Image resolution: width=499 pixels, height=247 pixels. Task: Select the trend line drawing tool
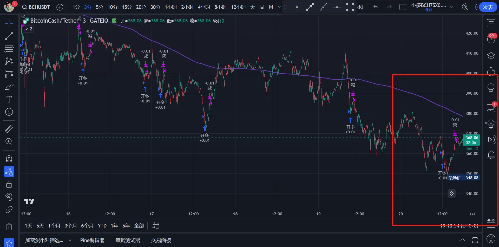9,36
